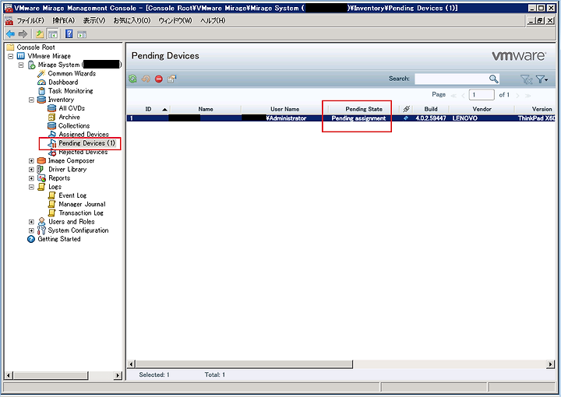Screen dimensions: 561x397
Task: Open the Dashboard tree item
Action: point(63,83)
